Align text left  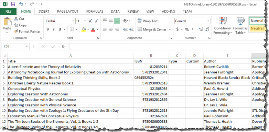pos(105,29)
